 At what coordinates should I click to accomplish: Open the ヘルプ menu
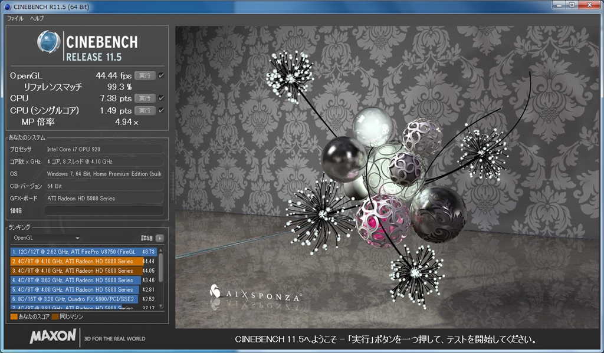37,18
